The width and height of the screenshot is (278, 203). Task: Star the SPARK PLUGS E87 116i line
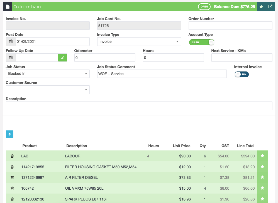[x=262, y=199]
